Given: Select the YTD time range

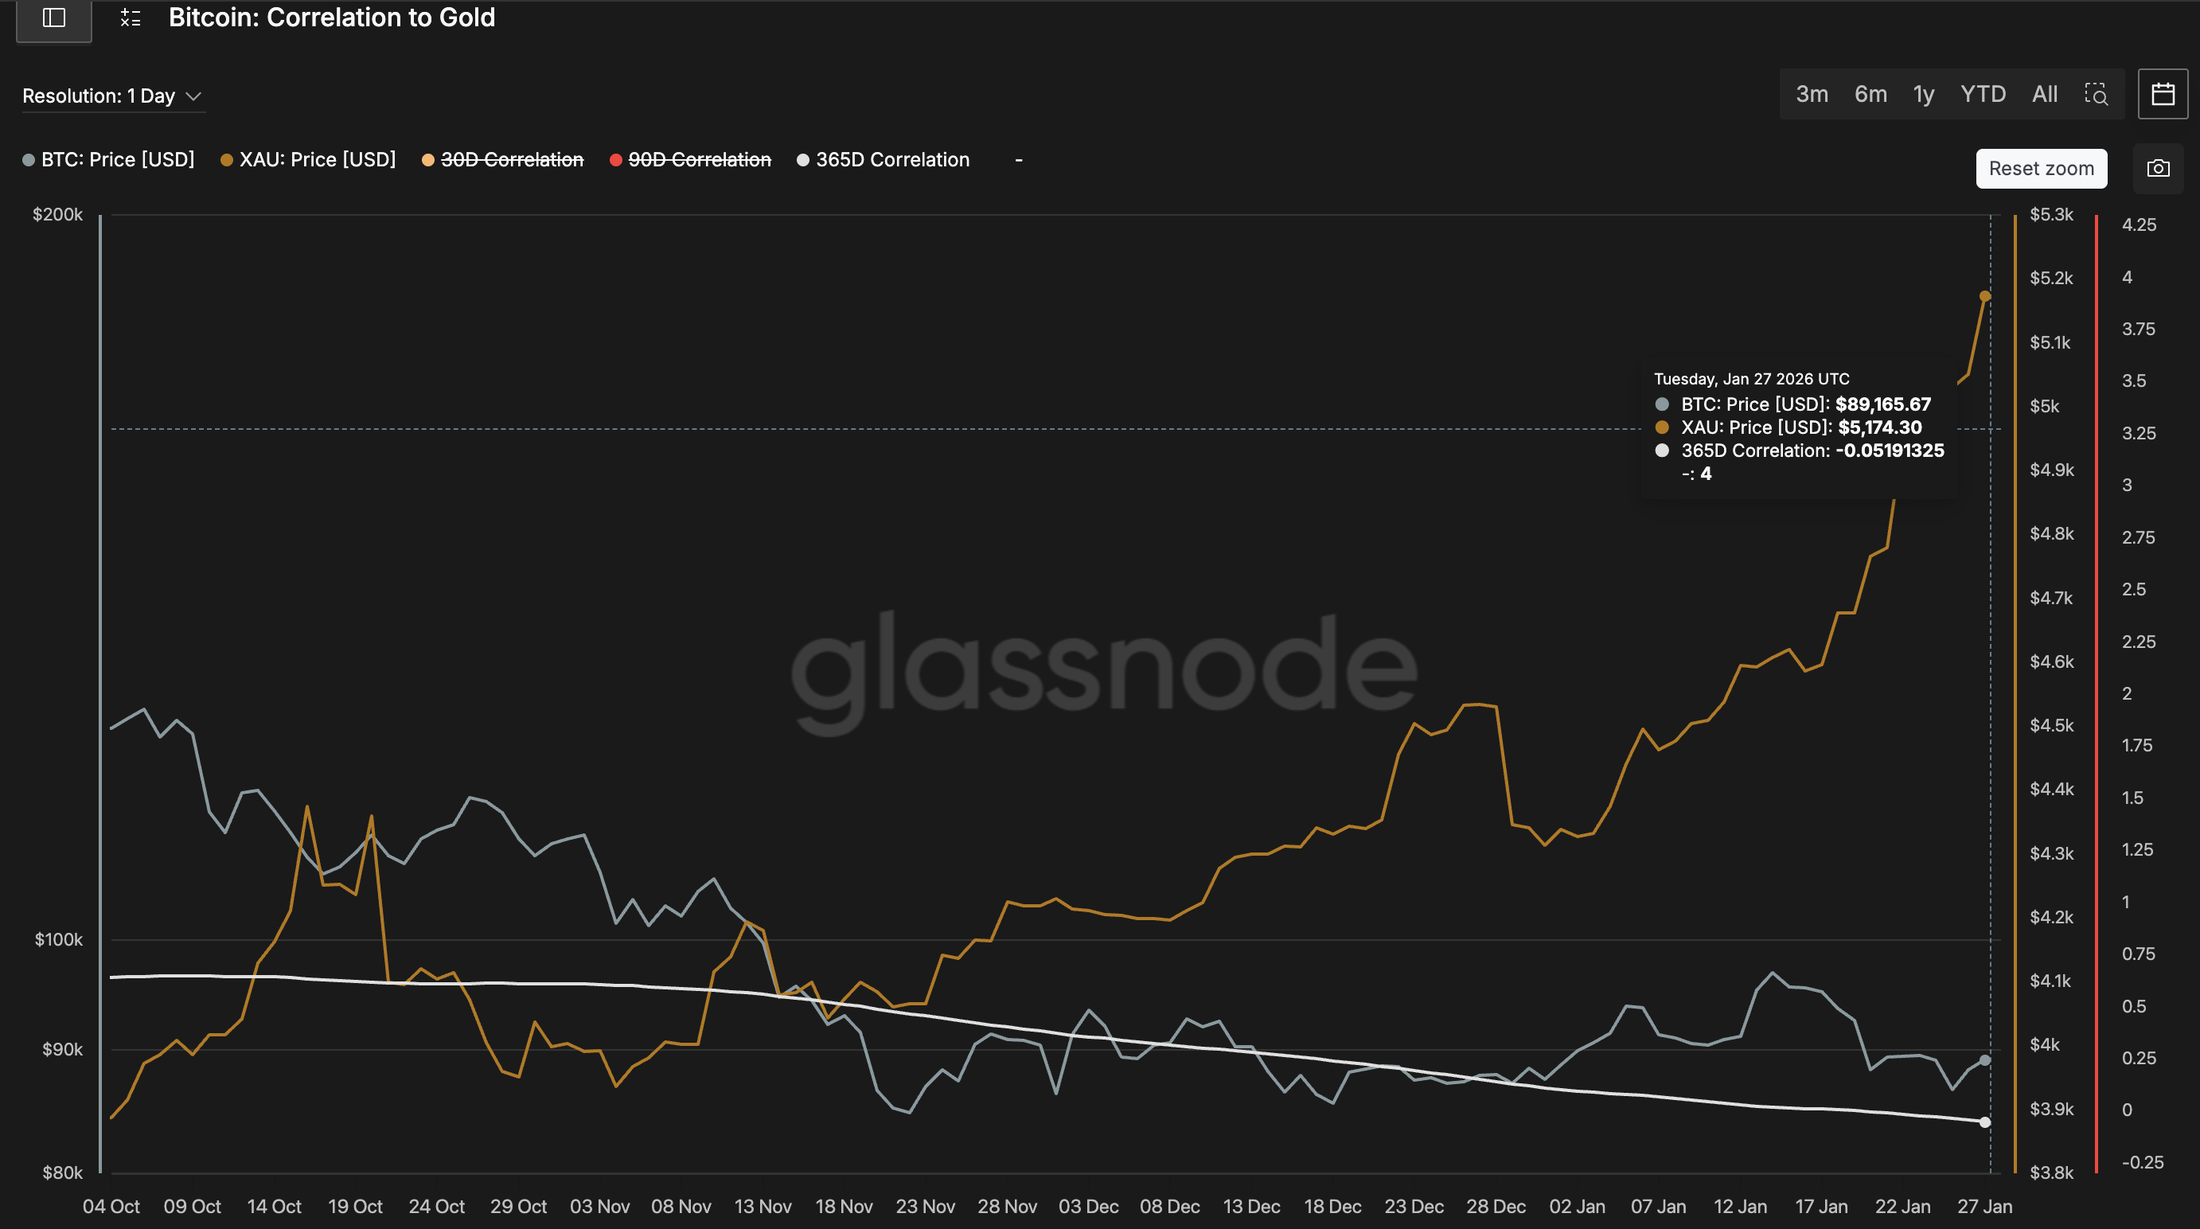Looking at the screenshot, I should (1982, 94).
